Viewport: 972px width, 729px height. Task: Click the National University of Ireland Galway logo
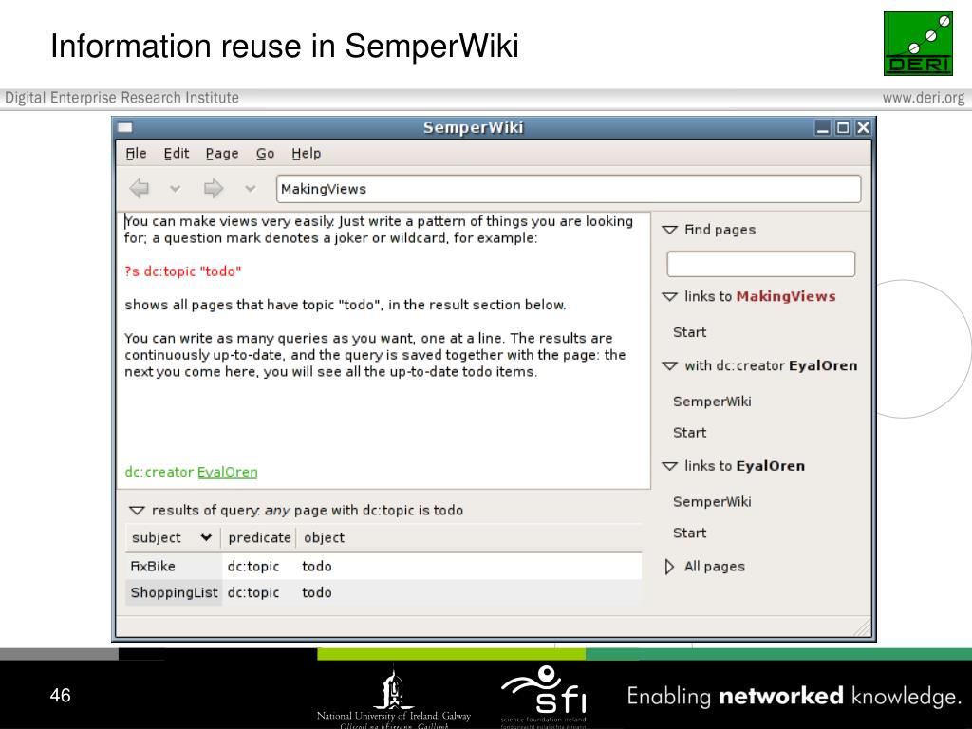(394, 697)
